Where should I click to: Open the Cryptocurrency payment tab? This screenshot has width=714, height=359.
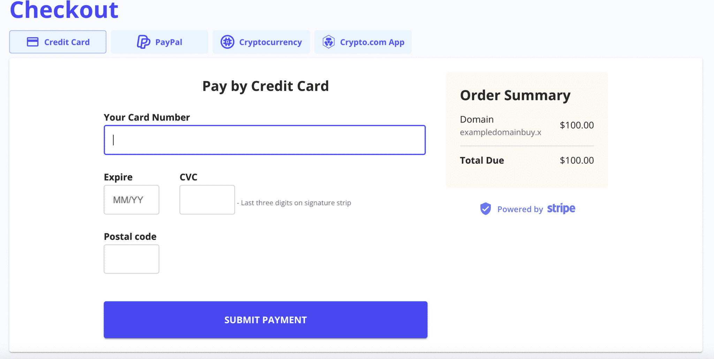click(261, 41)
